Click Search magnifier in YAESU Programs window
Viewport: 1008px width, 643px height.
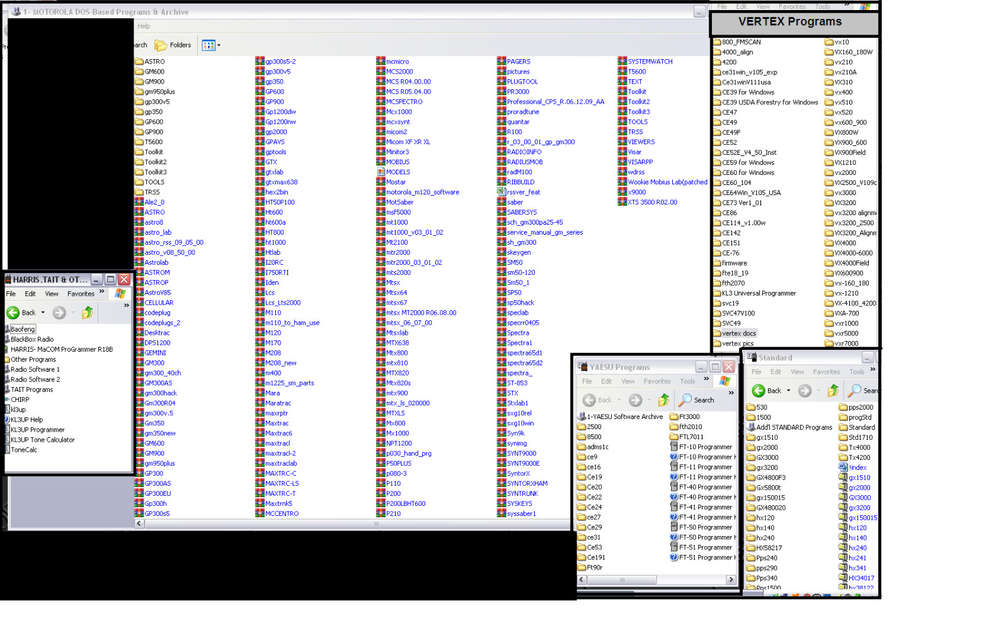coord(685,400)
